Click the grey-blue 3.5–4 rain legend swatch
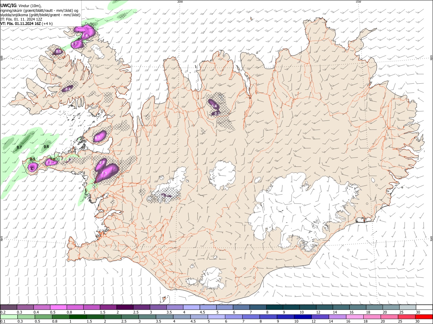433x324 pixels. click(x=164, y=317)
